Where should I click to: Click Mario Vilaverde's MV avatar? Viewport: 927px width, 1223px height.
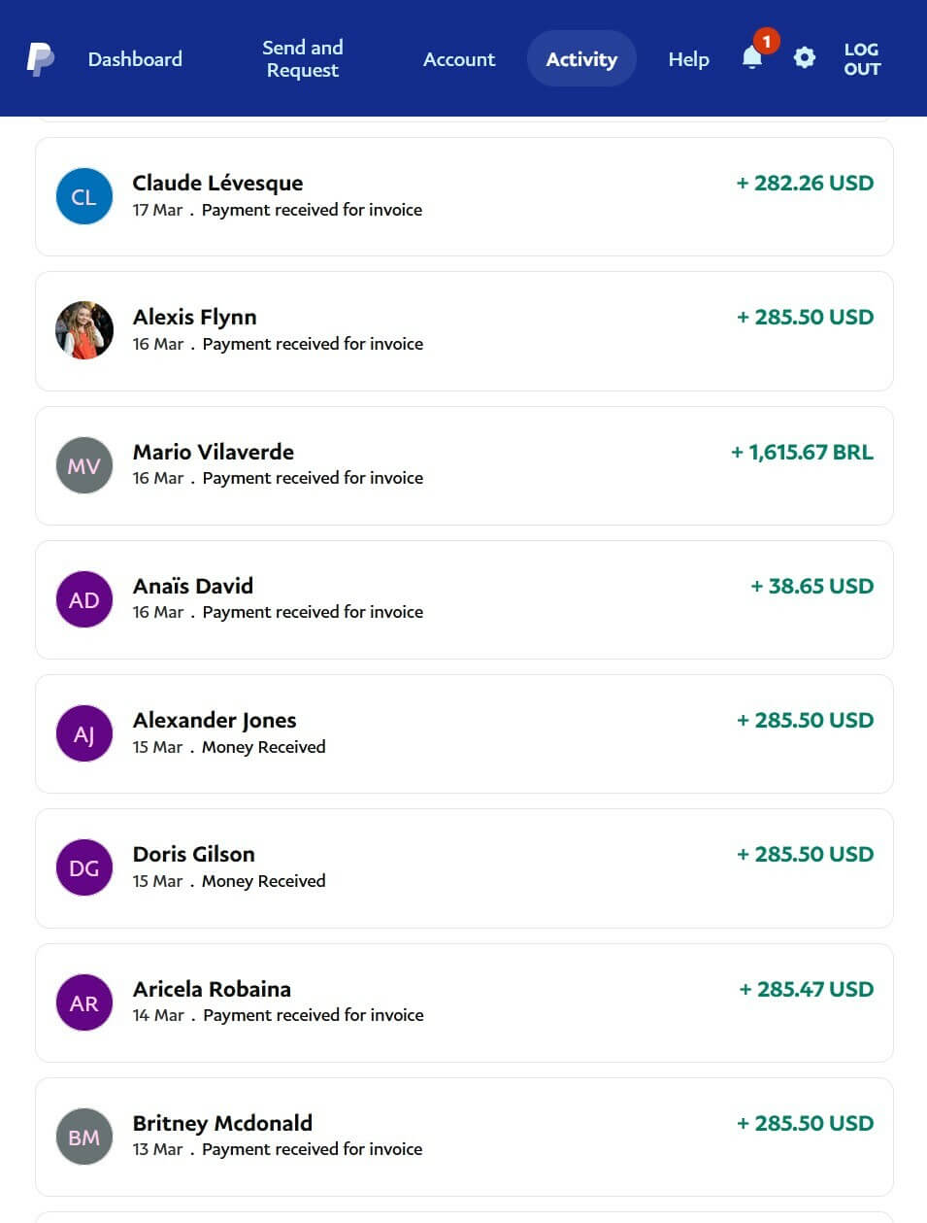tap(84, 465)
